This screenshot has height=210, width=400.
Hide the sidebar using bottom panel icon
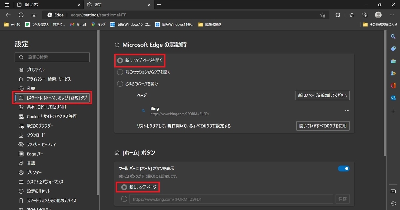point(393,191)
